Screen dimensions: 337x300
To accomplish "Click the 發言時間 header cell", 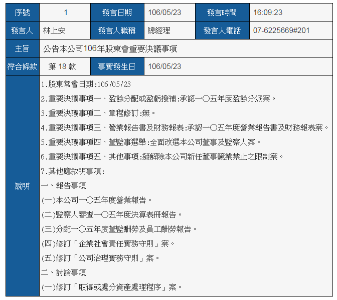I will pyautogui.click(x=222, y=12).
